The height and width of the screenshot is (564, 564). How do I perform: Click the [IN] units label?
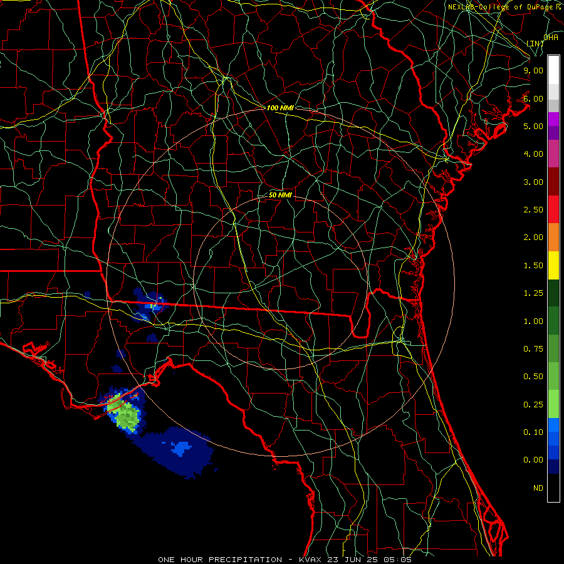click(x=535, y=43)
